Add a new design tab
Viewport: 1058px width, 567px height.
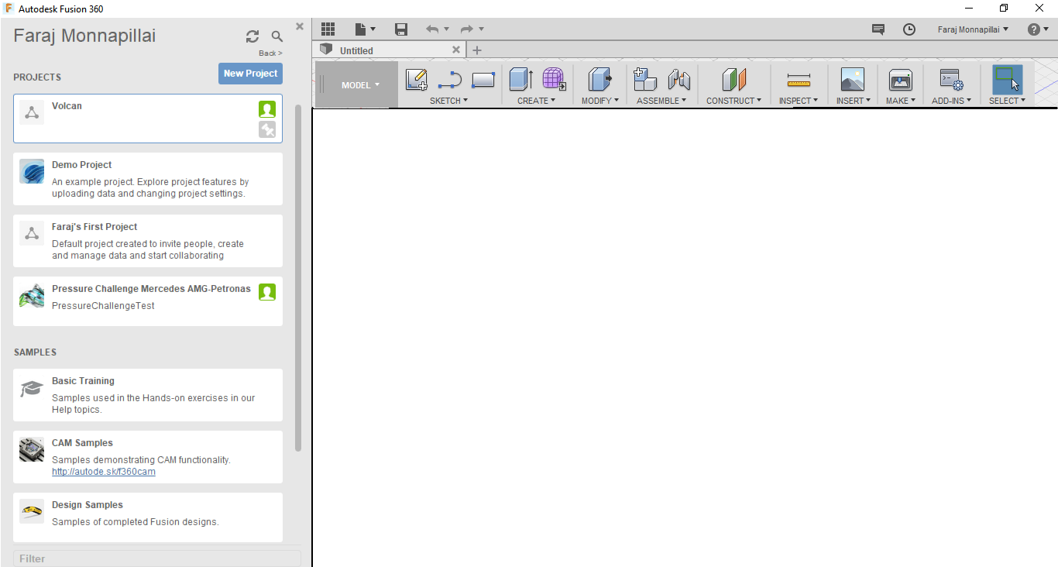pos(477,50)
